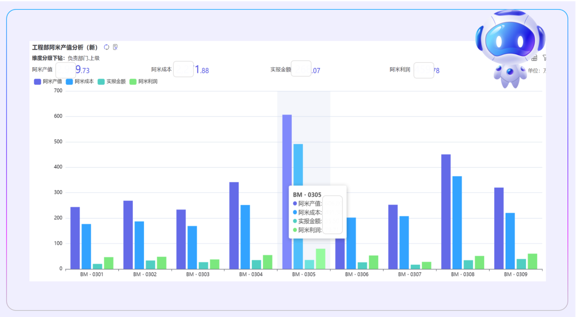Viewport: 576px width, 317px height.
Task: Toggle the 阿米成本 legend series
Action: [79, 82]
